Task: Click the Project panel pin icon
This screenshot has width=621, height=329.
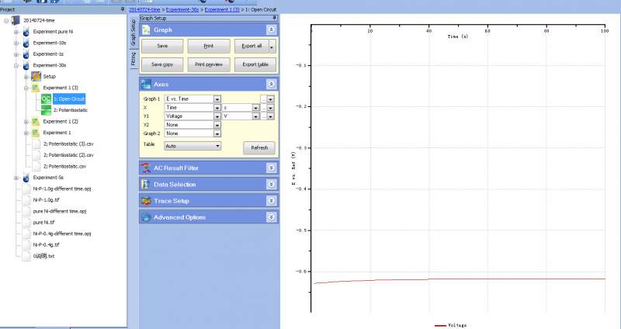Action: [x=123, y=9]
